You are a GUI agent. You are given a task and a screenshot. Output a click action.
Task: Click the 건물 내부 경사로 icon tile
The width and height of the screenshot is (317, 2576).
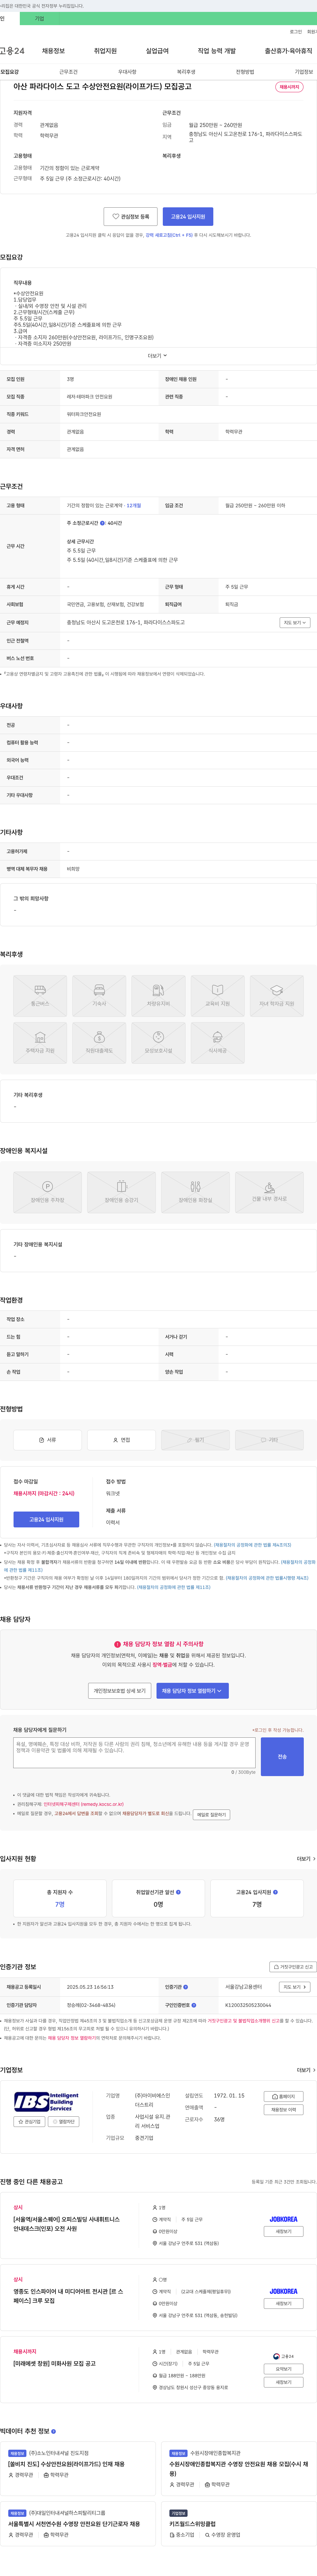(269, 1192)
